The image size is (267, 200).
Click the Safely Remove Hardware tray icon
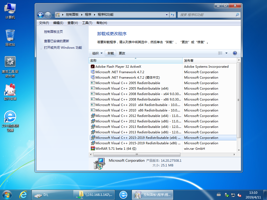tap(227, 195)
